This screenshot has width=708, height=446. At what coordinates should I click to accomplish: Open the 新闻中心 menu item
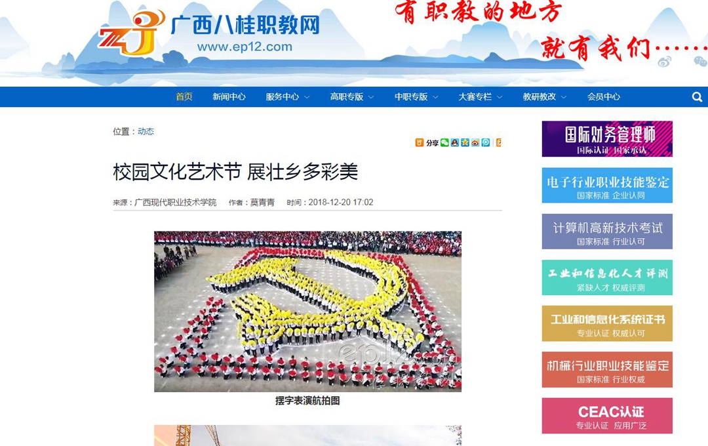(x=229, y=96)
